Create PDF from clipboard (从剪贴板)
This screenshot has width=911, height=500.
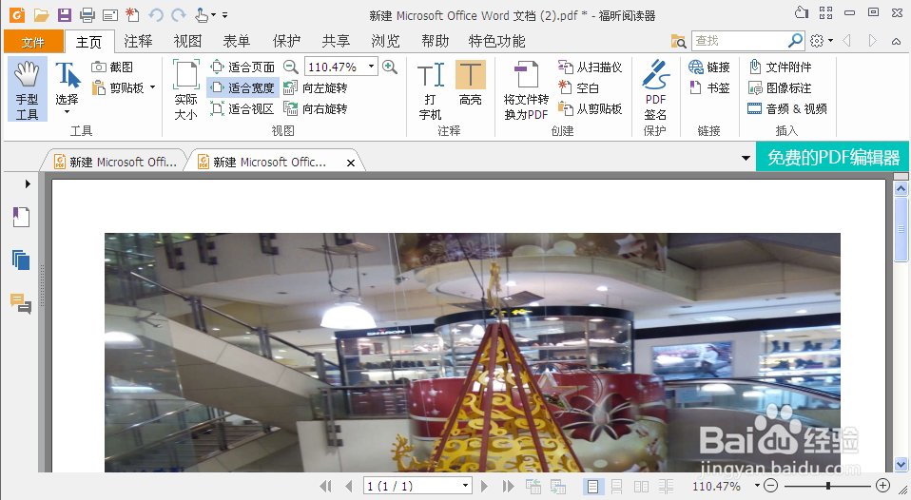(x=590, y=108)
